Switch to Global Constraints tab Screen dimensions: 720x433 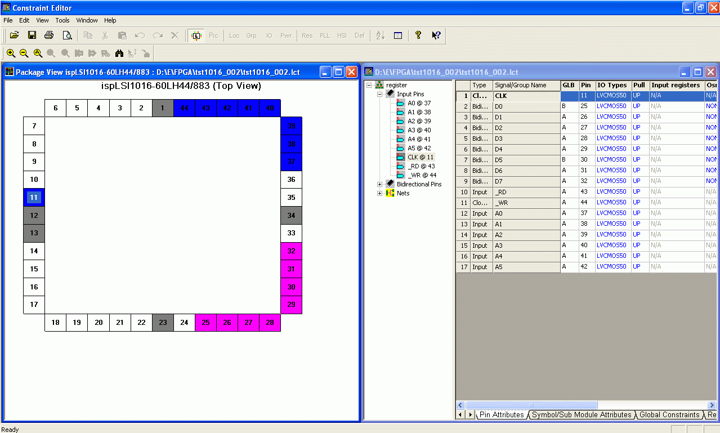(669, 415)
